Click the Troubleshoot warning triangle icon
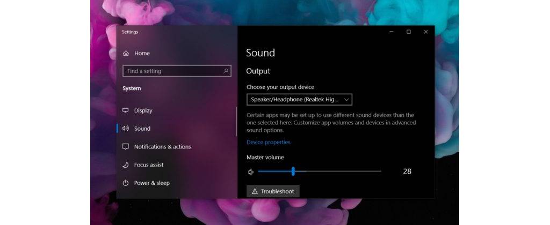The height and width of the screenshot is (225, 550). (x=255, y=191)
